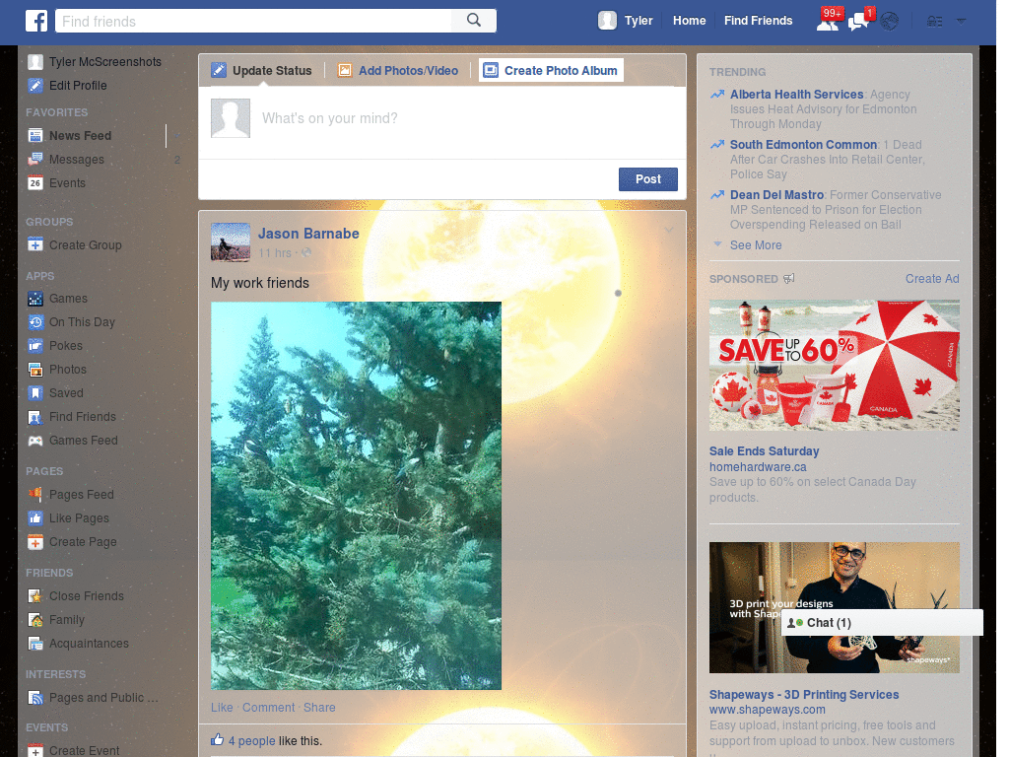Click the Find friends search box
Image resolution: width=1009 pixels, height=757 pixels.
coord(255,21)
